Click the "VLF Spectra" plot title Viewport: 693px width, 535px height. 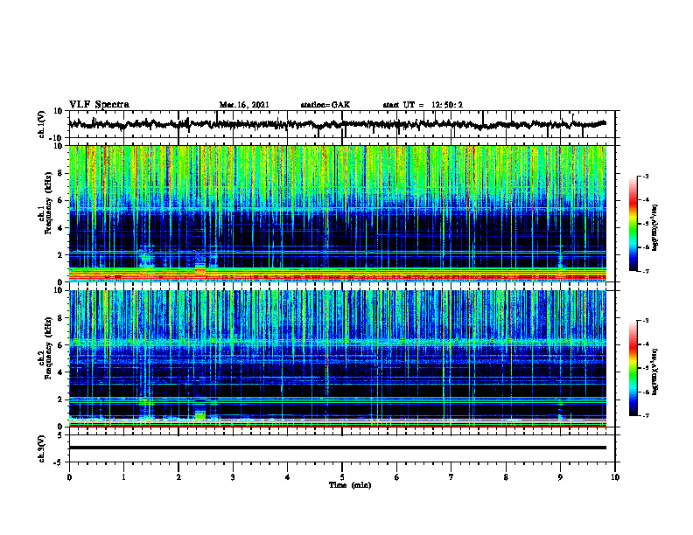(99, 105)
